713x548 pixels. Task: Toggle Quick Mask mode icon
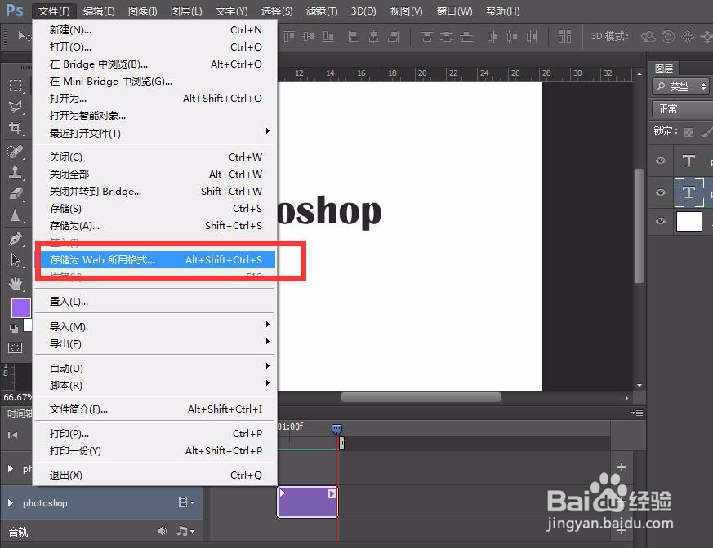click(15, 347)
